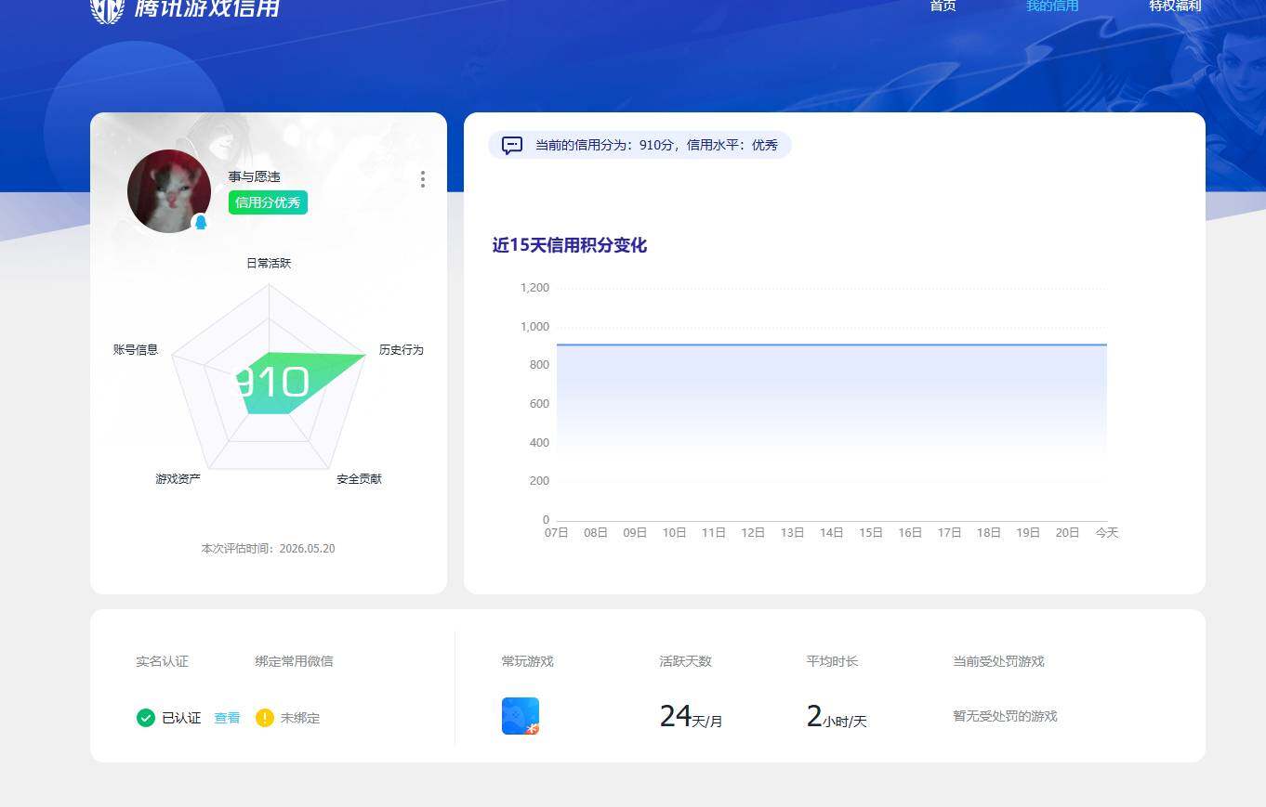Click the QQ penguin badge on avatar
Screen dimensions: 1266x807
coord(200,222)
